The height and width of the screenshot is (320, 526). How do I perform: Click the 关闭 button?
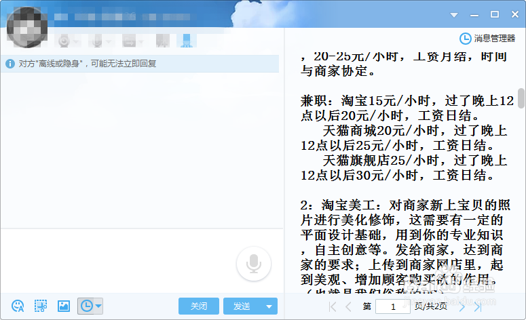(199, 306)
